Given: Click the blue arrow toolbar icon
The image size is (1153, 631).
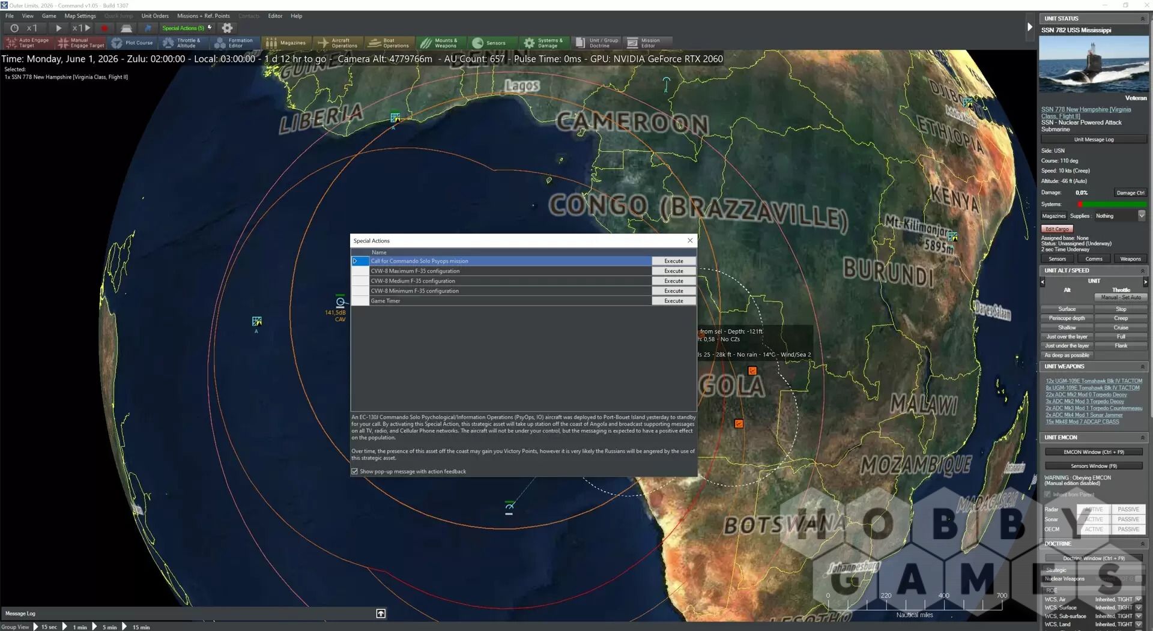Looking at the screenshot, I should coord(148,28).
